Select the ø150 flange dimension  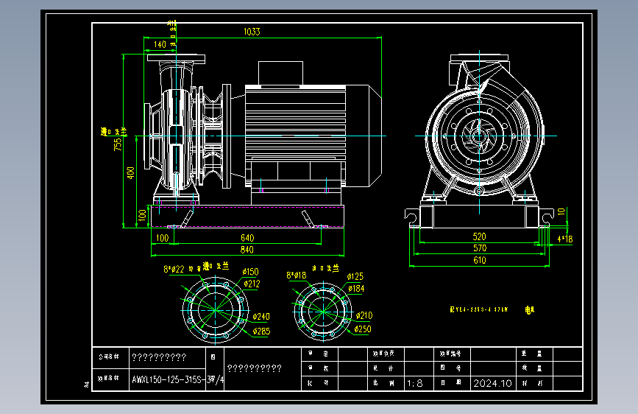(250, 272)
